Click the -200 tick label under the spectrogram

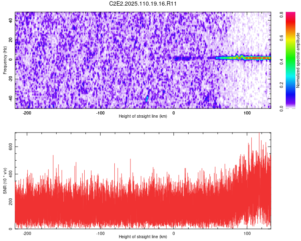27,113
